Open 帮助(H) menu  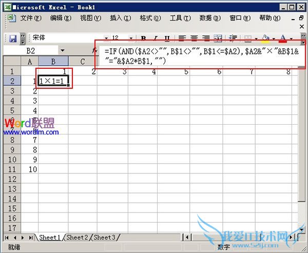point(269,18)
